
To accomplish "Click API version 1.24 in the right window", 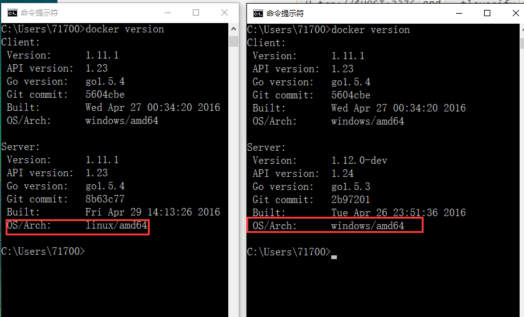I will [x=342, y=174].
